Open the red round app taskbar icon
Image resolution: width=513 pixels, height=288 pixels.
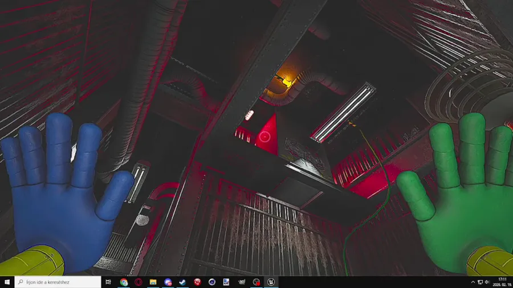(197, 282)
